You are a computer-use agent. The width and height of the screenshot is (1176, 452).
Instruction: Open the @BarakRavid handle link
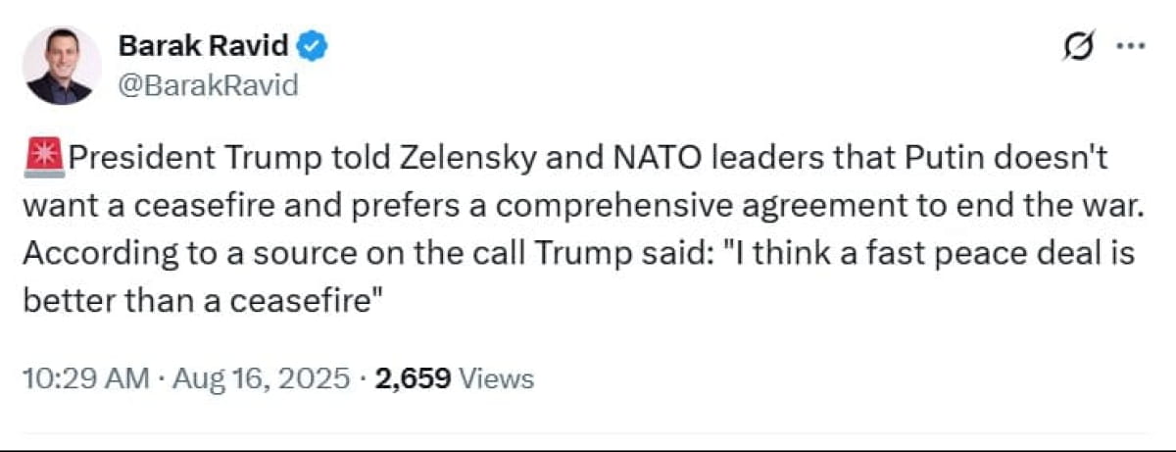208,85
